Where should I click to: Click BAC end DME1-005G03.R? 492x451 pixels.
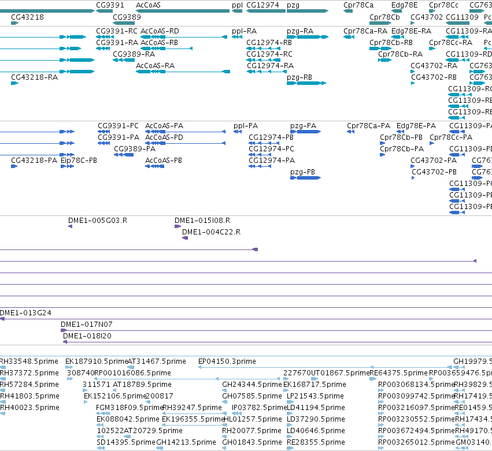point(98,221)
